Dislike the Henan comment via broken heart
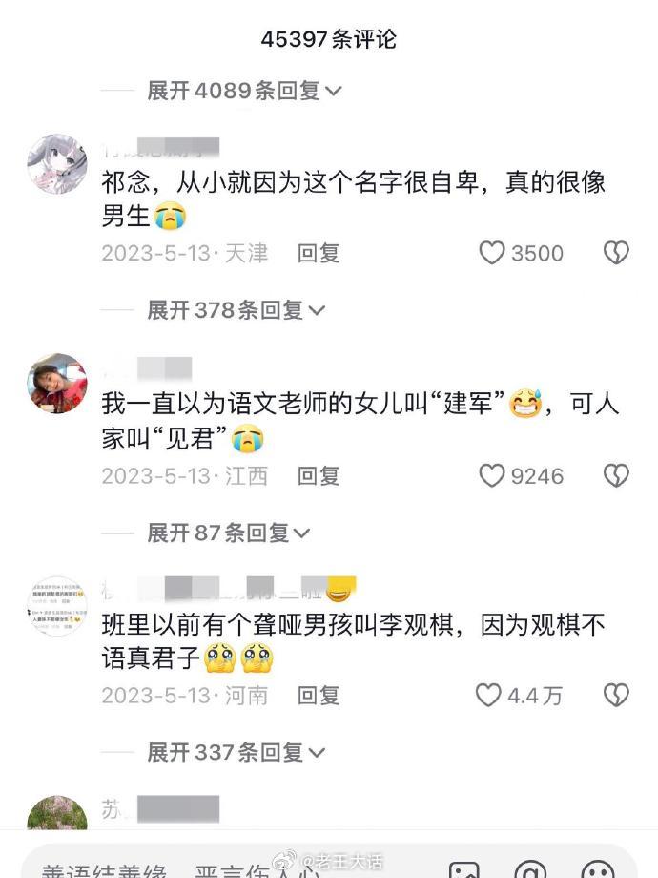 [616, 696]
